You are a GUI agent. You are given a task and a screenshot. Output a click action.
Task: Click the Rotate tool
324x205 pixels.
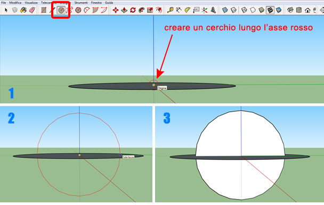point(133,10)
